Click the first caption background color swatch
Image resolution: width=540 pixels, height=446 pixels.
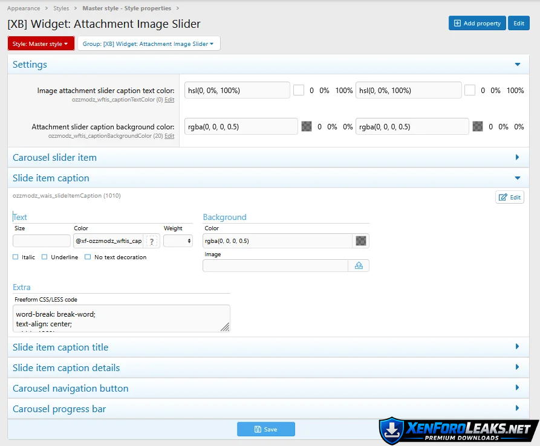[x=307, y=127]
